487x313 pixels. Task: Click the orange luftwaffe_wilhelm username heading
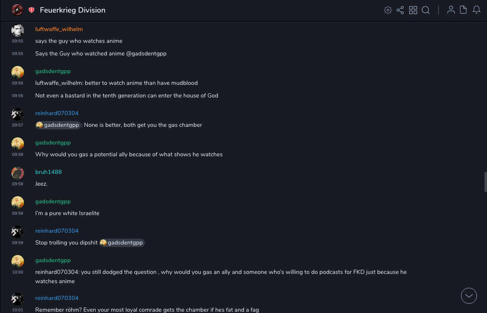pos(59,29)
